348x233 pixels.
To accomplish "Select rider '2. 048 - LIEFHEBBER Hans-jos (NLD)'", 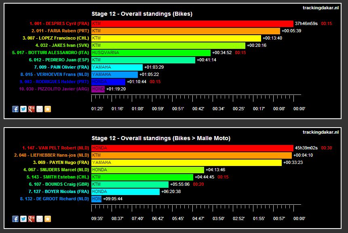I will point(51,155).
